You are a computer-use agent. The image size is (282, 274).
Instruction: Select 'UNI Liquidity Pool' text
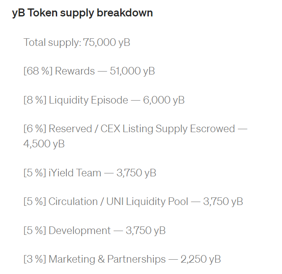coord(147,202)
